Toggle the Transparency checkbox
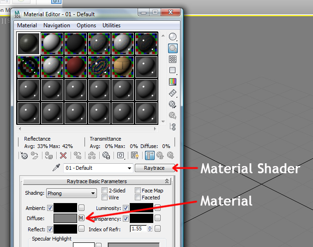The width and height of the screenshot is (313, 247). click(126, 219)
